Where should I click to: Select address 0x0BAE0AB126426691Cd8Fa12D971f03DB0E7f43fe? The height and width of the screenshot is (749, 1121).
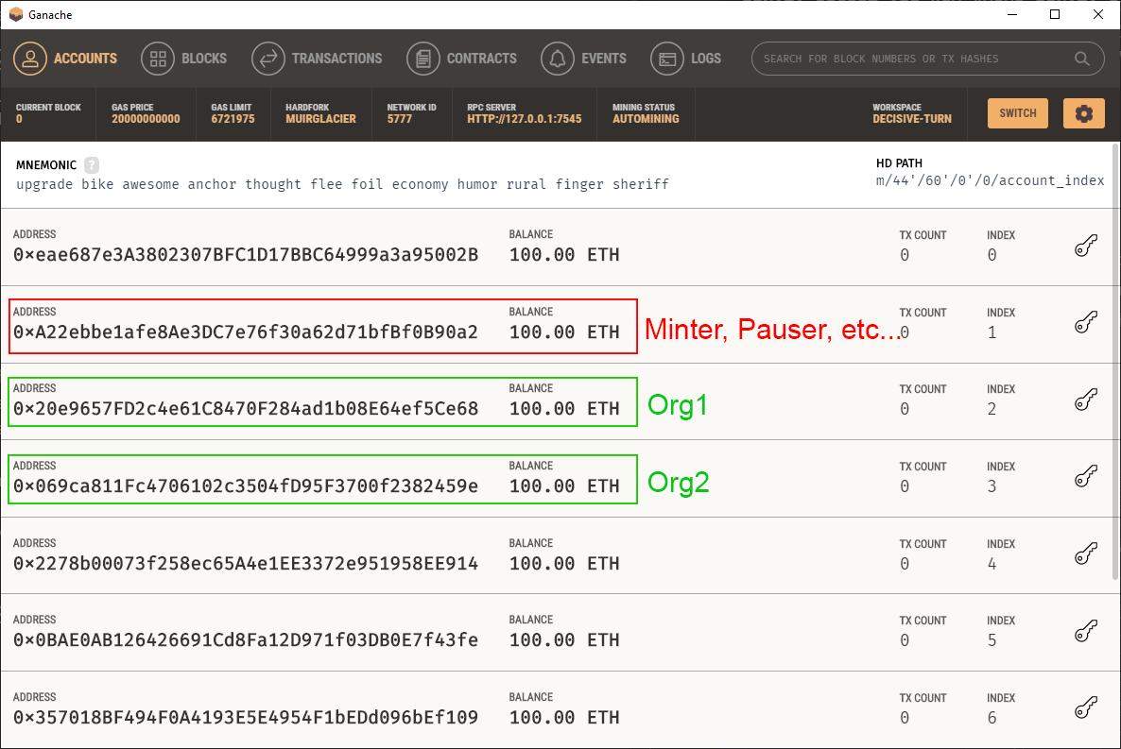click(x=246, y=640)
